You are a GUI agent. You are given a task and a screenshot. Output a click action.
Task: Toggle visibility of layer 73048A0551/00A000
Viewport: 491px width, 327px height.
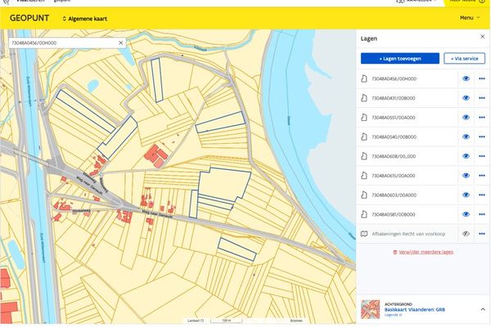pos(465,117)
